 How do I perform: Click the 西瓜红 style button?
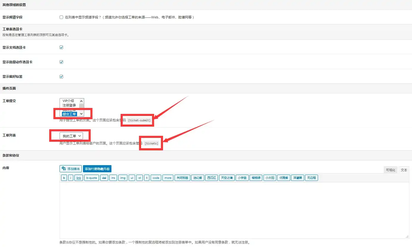pos(212,178)
